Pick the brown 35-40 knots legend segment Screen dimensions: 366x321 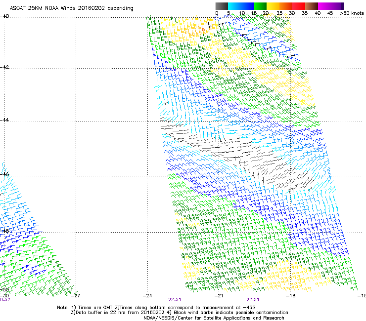pos(312,6)
